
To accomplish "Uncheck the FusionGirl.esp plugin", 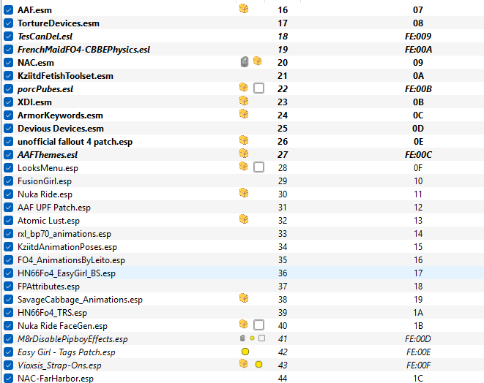I will coord(8,181).
